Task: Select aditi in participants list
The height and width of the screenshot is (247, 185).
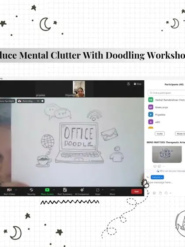Action: [167, 122]
